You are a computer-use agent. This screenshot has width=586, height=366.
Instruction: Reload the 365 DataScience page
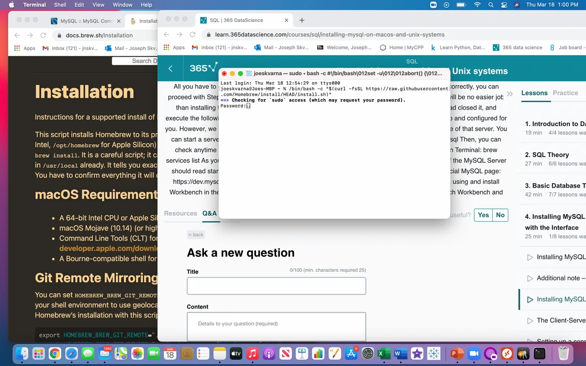tap(193, 35)
